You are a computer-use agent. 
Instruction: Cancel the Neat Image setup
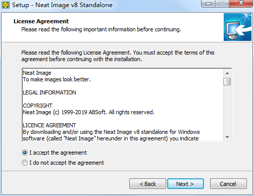[228, 184]
